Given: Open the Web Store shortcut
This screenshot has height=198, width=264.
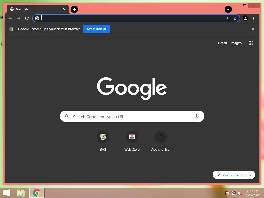Looking at the screenshot, I should (x=132, y=141).
